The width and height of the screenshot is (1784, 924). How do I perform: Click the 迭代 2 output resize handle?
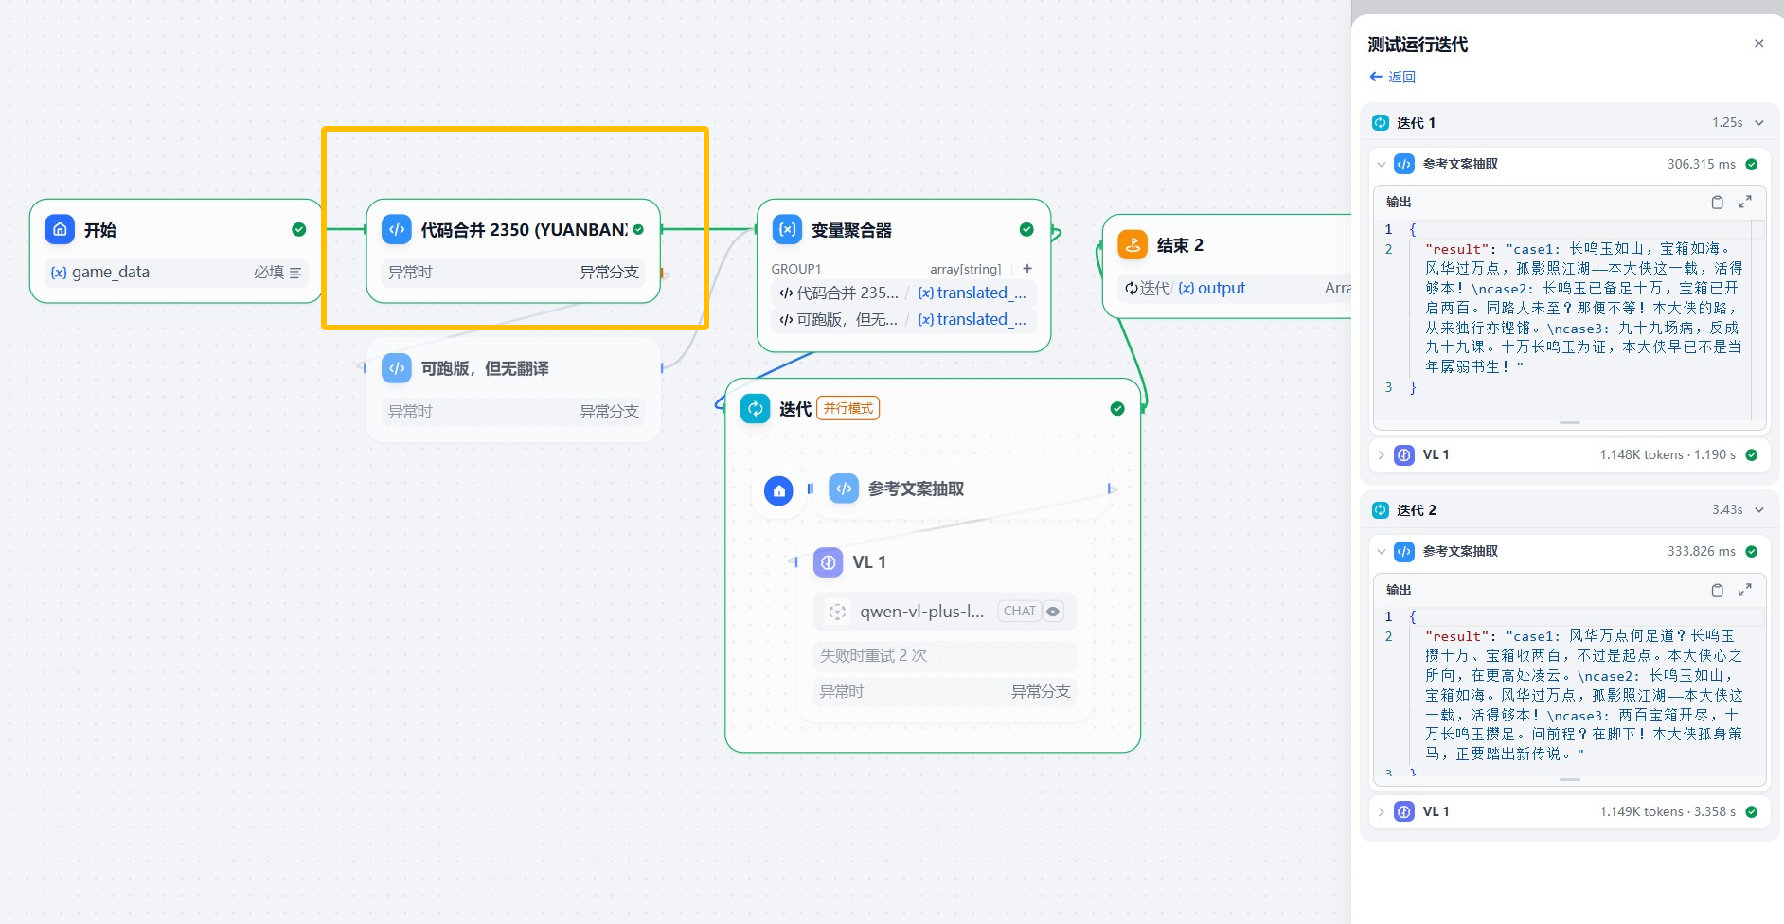pyautogui.click(x=1570, y=779)
